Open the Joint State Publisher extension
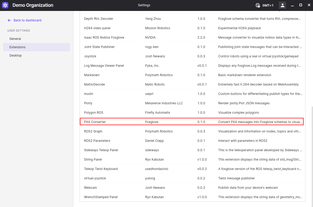Screen dimensions: 313x207 (192, 47)
